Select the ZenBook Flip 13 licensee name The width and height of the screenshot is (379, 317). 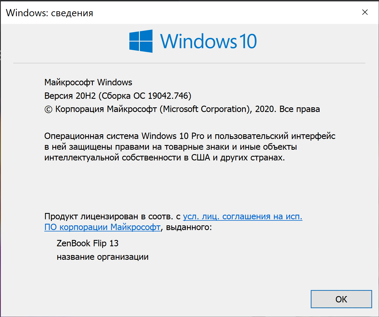[x=88, y=243]
